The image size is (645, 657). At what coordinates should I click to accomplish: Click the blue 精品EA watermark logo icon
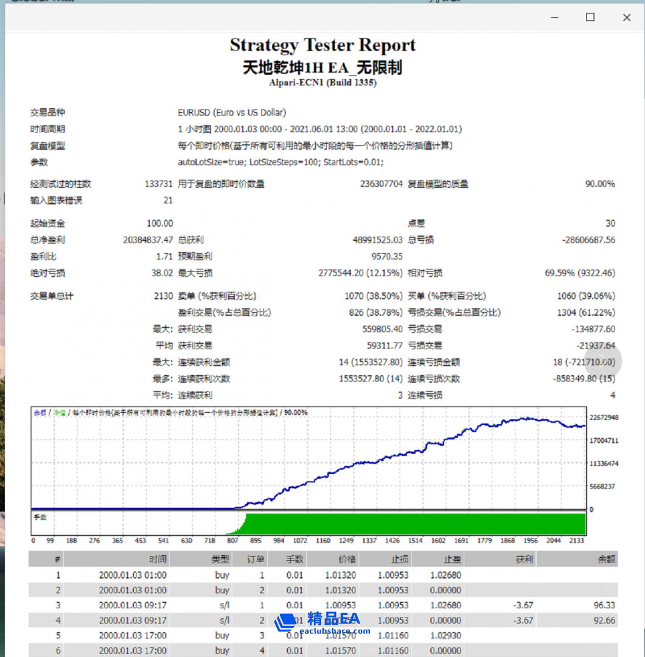pyautogui.click(x=285, y=622)
